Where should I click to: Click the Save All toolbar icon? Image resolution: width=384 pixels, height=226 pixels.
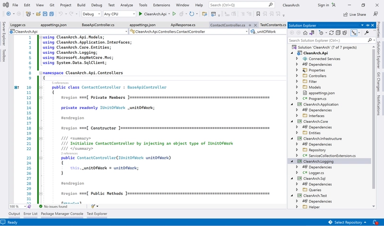(51, 14)
